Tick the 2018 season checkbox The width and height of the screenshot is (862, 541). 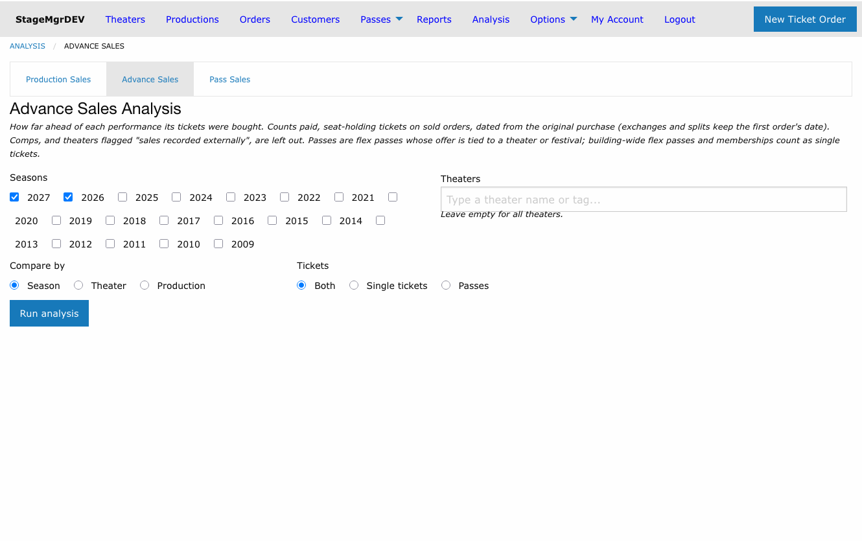click(x=110, y=220)
